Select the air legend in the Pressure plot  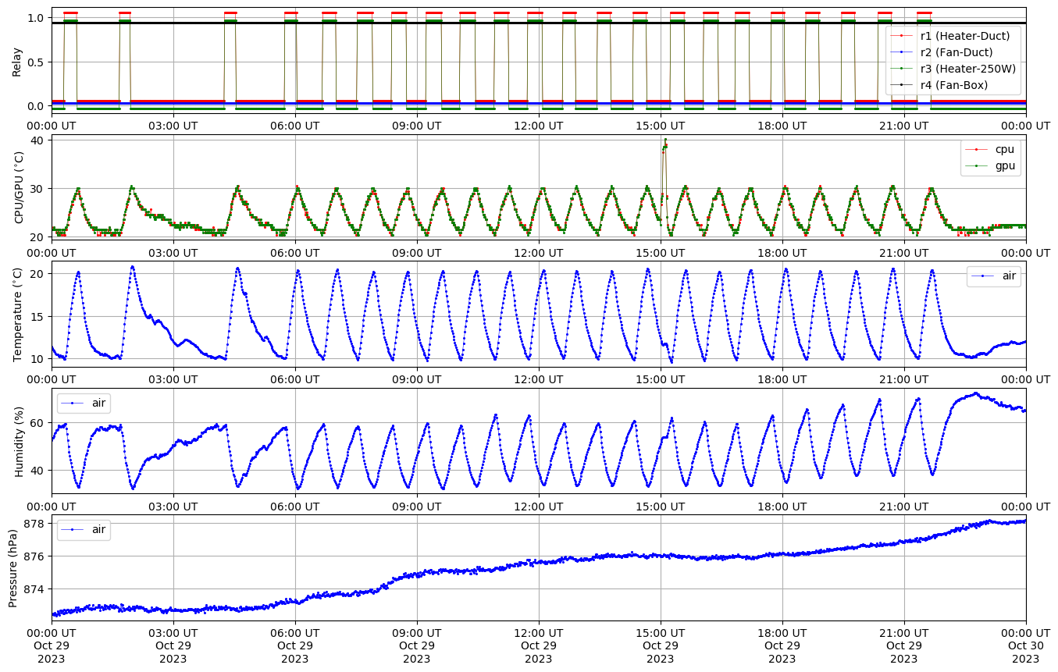click(x=84, y=529)
